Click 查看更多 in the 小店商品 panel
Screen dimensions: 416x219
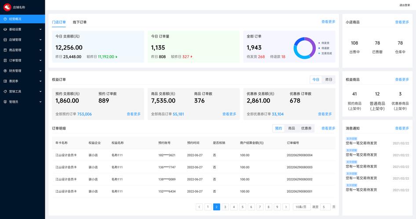pos(401,22)
